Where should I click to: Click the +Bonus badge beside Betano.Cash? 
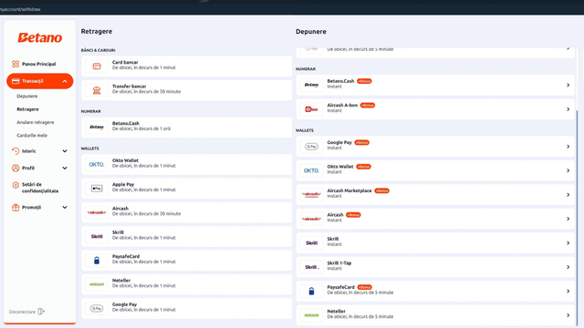point(364,81)
